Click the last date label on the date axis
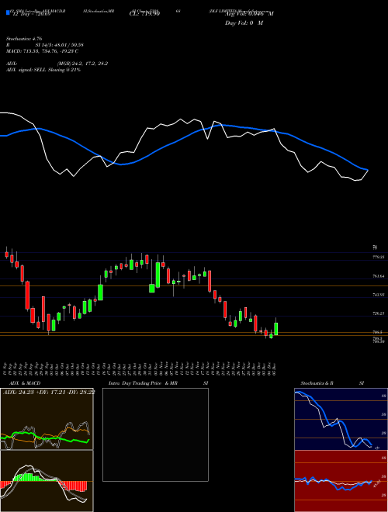Viewport: 388px width, 512px height. 275,368
